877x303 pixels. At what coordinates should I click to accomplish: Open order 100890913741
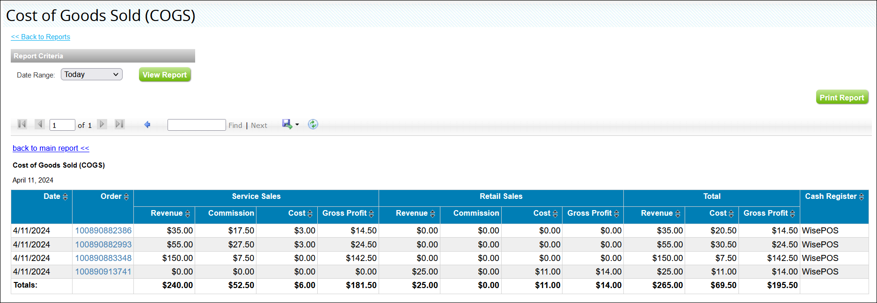click(x=103, y=272)
